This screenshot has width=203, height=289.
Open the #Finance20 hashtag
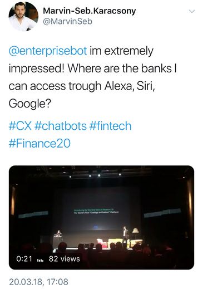[39, 144]
